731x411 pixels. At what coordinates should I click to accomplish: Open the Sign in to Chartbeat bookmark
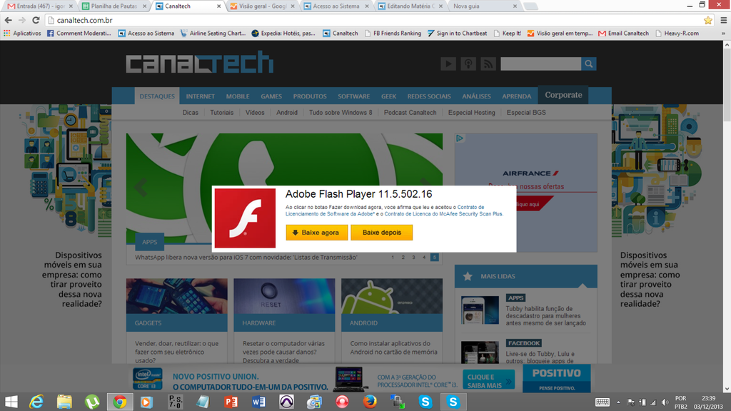(x=458, y=33)
